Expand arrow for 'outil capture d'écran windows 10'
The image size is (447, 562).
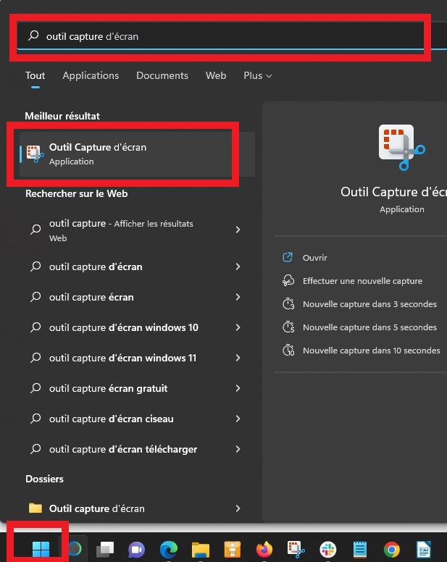click(x=238, y=327)
